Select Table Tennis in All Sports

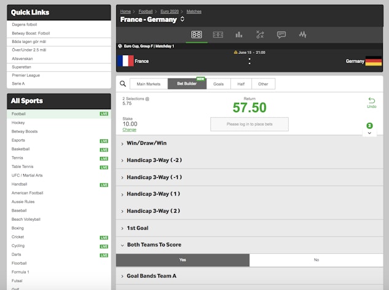pos(59,167)
